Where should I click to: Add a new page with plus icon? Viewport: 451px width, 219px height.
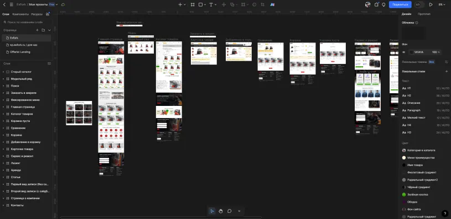[37, 30]
